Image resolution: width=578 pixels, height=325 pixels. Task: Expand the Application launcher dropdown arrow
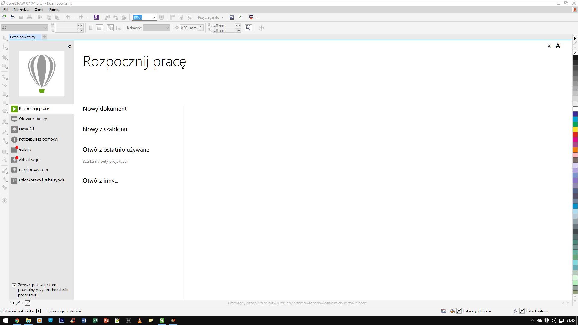[x=257, y=17]
